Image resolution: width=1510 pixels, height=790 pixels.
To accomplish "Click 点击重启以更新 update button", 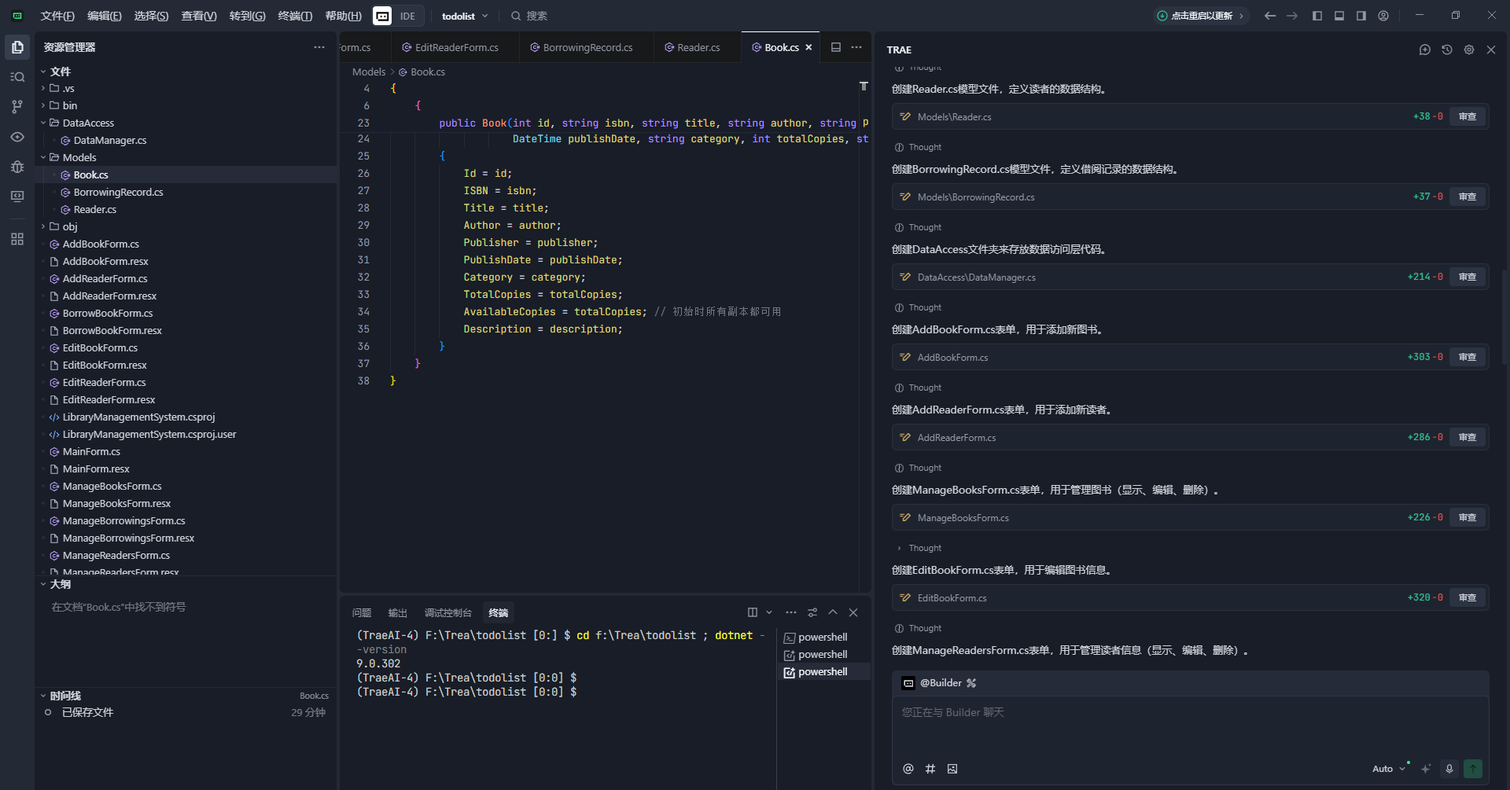I will (1202, 16).
